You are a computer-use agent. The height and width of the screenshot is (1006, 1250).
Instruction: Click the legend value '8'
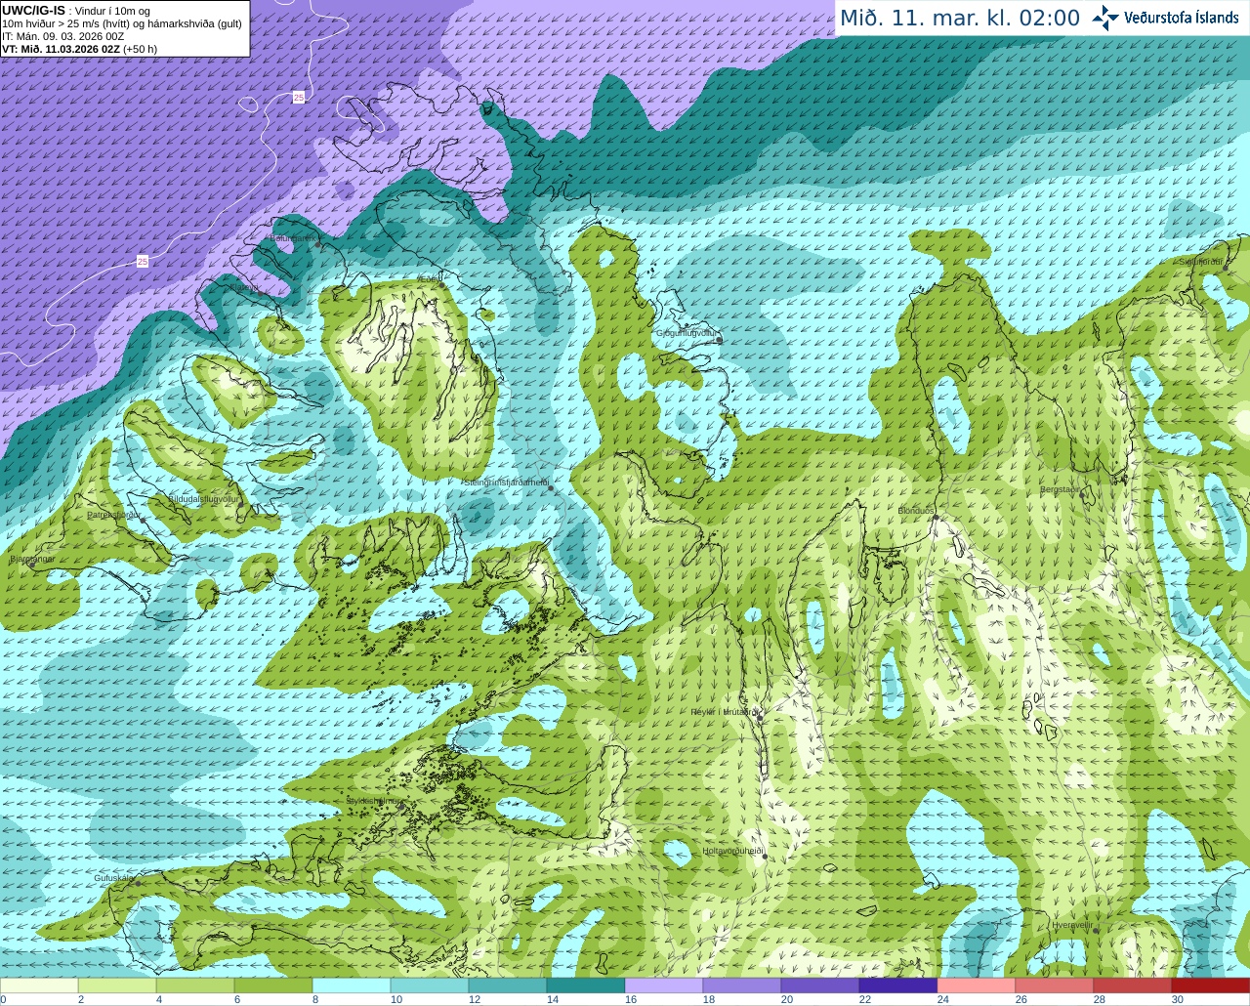click(315, 999)
